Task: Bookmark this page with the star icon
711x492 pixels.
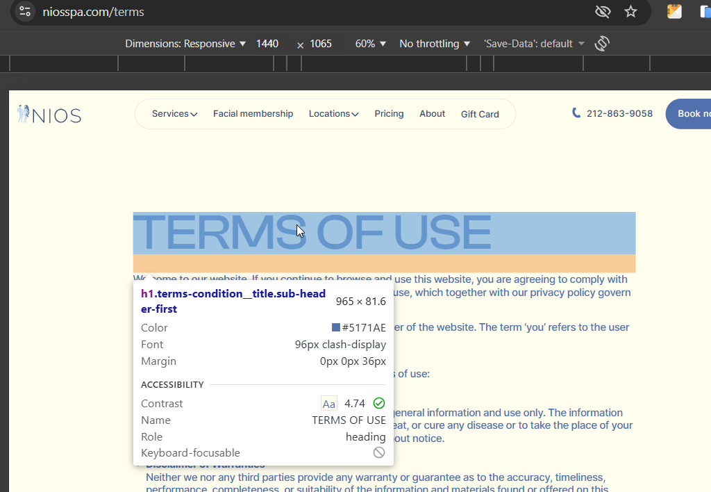Action: [x=630, y=12]
